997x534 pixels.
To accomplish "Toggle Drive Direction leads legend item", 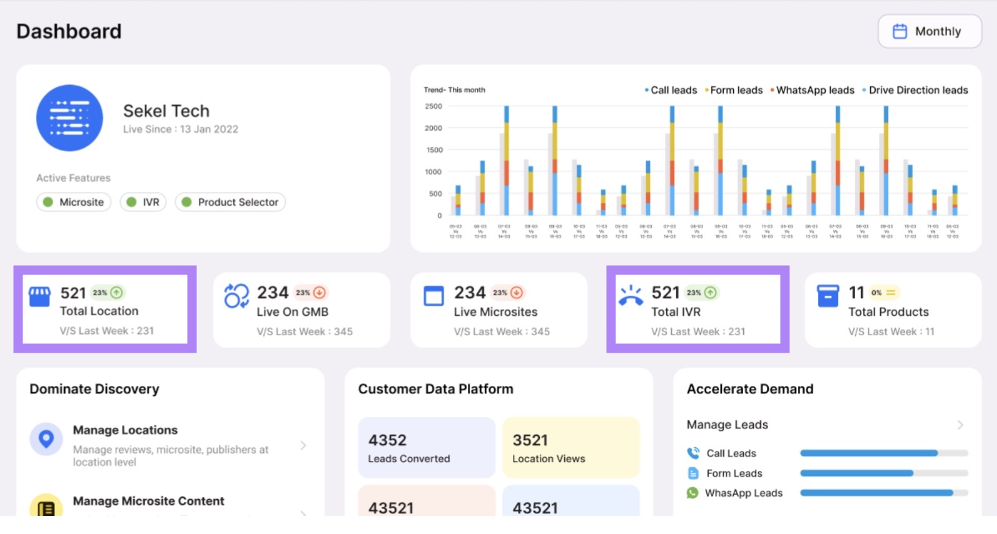I will point(915,90).
